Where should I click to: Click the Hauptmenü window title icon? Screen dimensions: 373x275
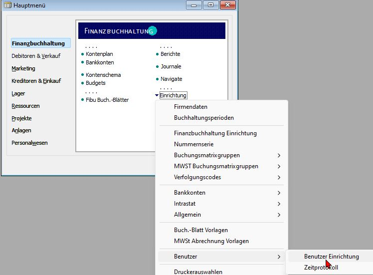(7, 5)
